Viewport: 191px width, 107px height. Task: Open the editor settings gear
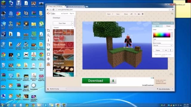pyautogui.click(x=143, y=14)
